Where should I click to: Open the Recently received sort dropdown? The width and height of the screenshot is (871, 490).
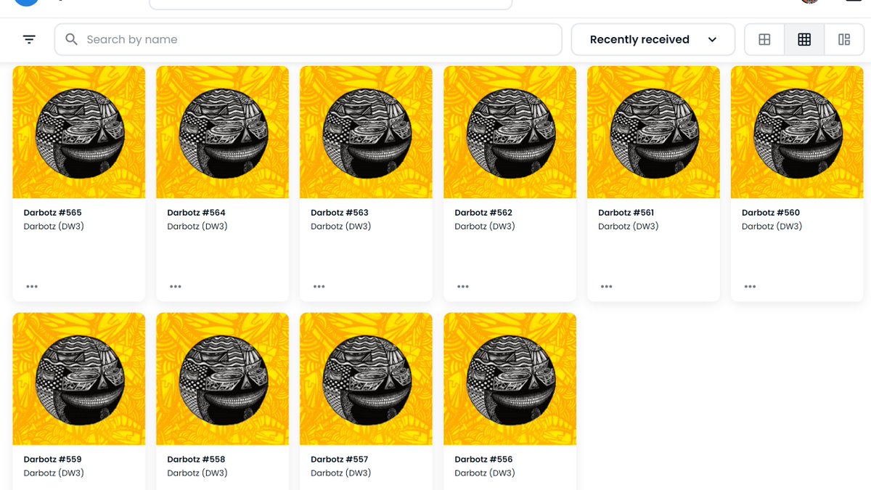[x=653, y=39]
